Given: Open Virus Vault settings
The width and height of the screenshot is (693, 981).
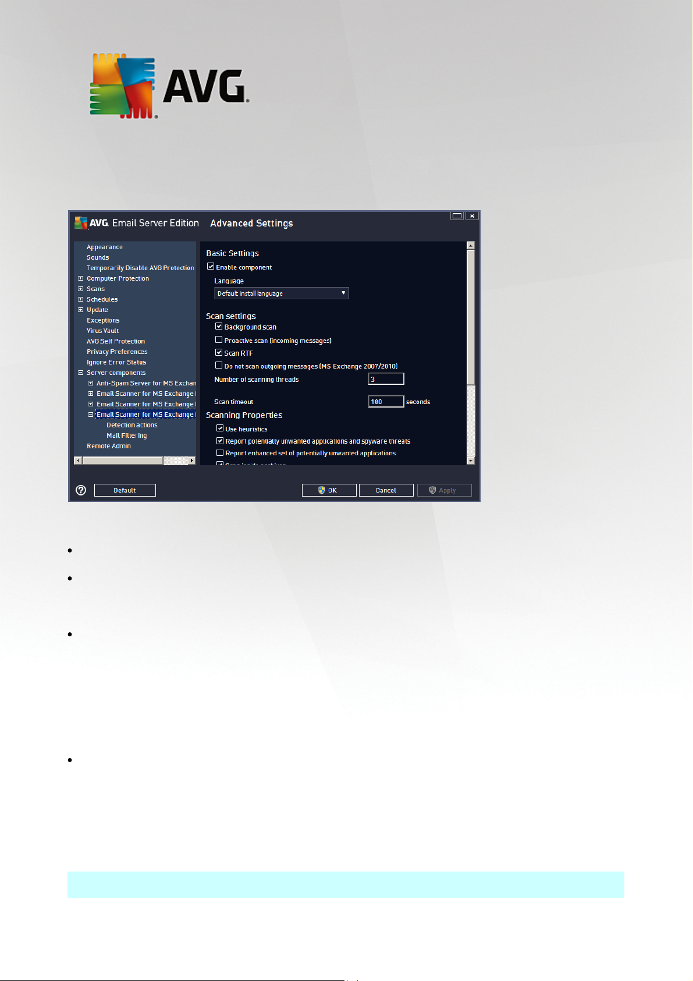Looking at the screenshot, I should click(x=102, y=331).
